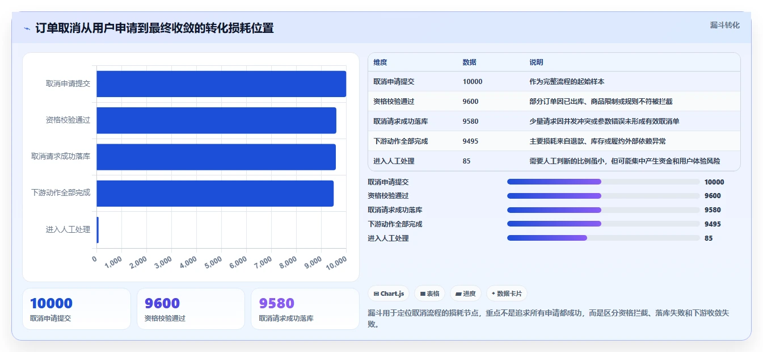Click the 9600 value in the table
This screenshot has width=763, height=352.
click(470, 102)
